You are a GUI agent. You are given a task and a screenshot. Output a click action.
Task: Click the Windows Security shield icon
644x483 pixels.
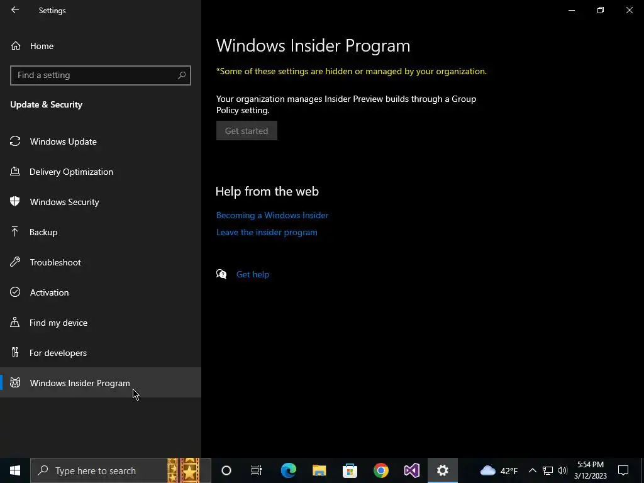tap(15, 201)
